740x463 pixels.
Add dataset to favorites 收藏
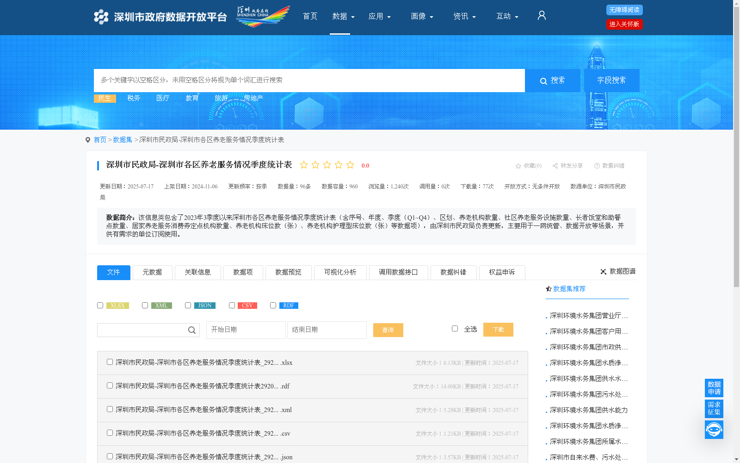pos(529,166)
